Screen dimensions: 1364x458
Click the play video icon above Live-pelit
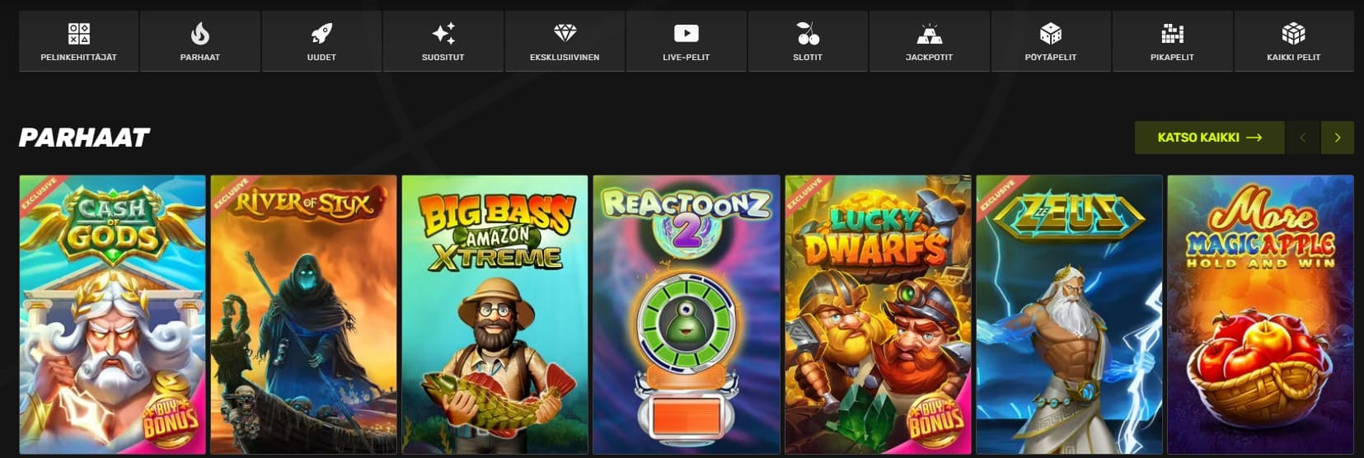tap(686, 34)
